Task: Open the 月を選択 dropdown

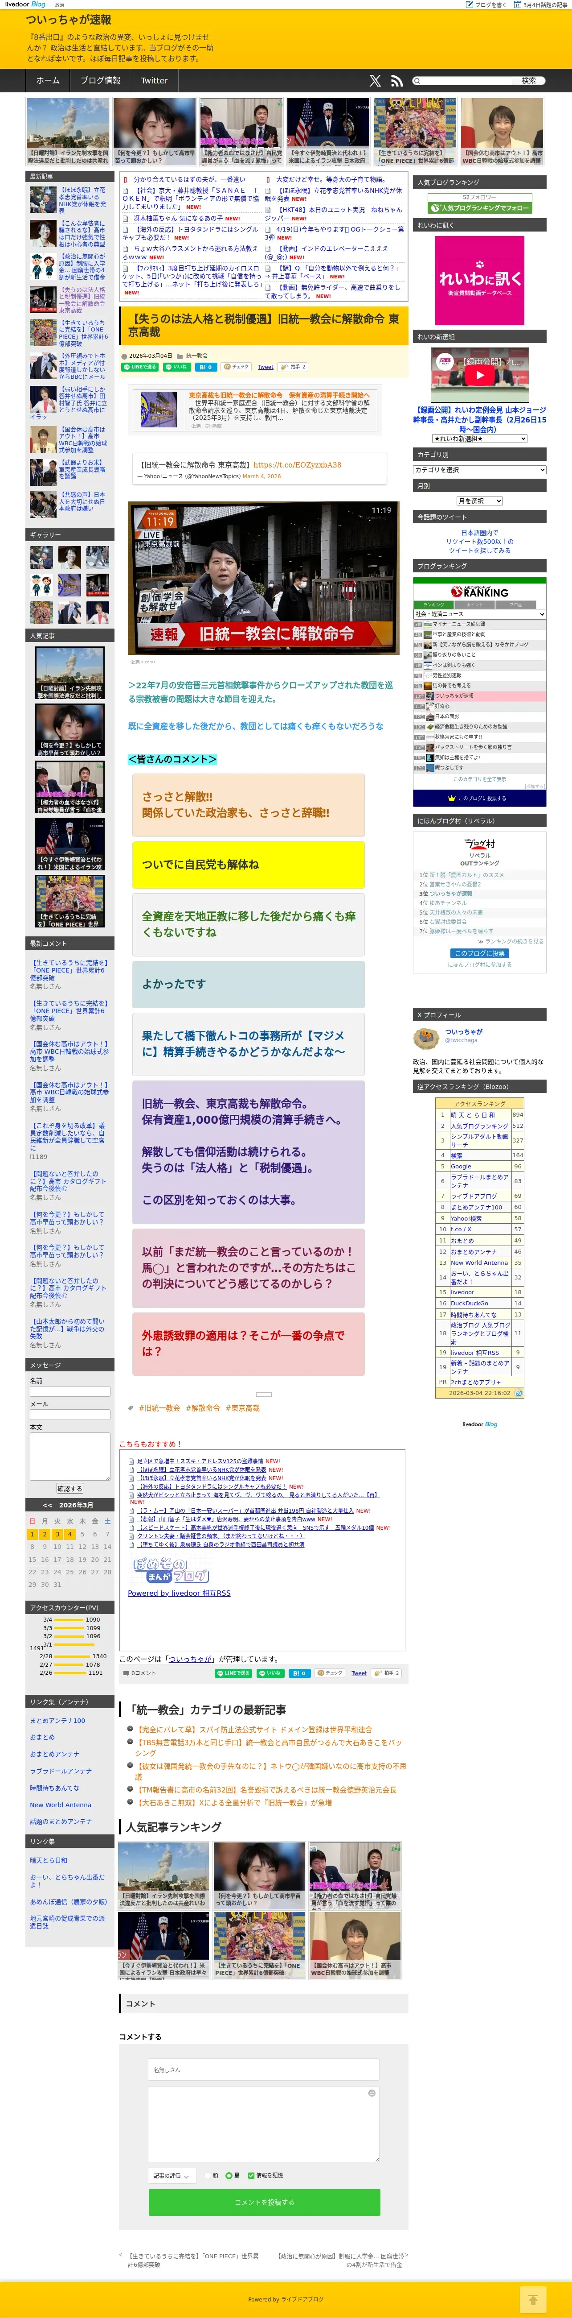Action: tap(479, 501)
